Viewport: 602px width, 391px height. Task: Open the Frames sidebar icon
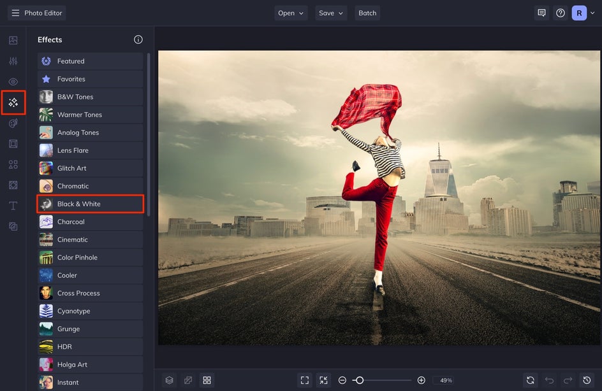(13, 144)
